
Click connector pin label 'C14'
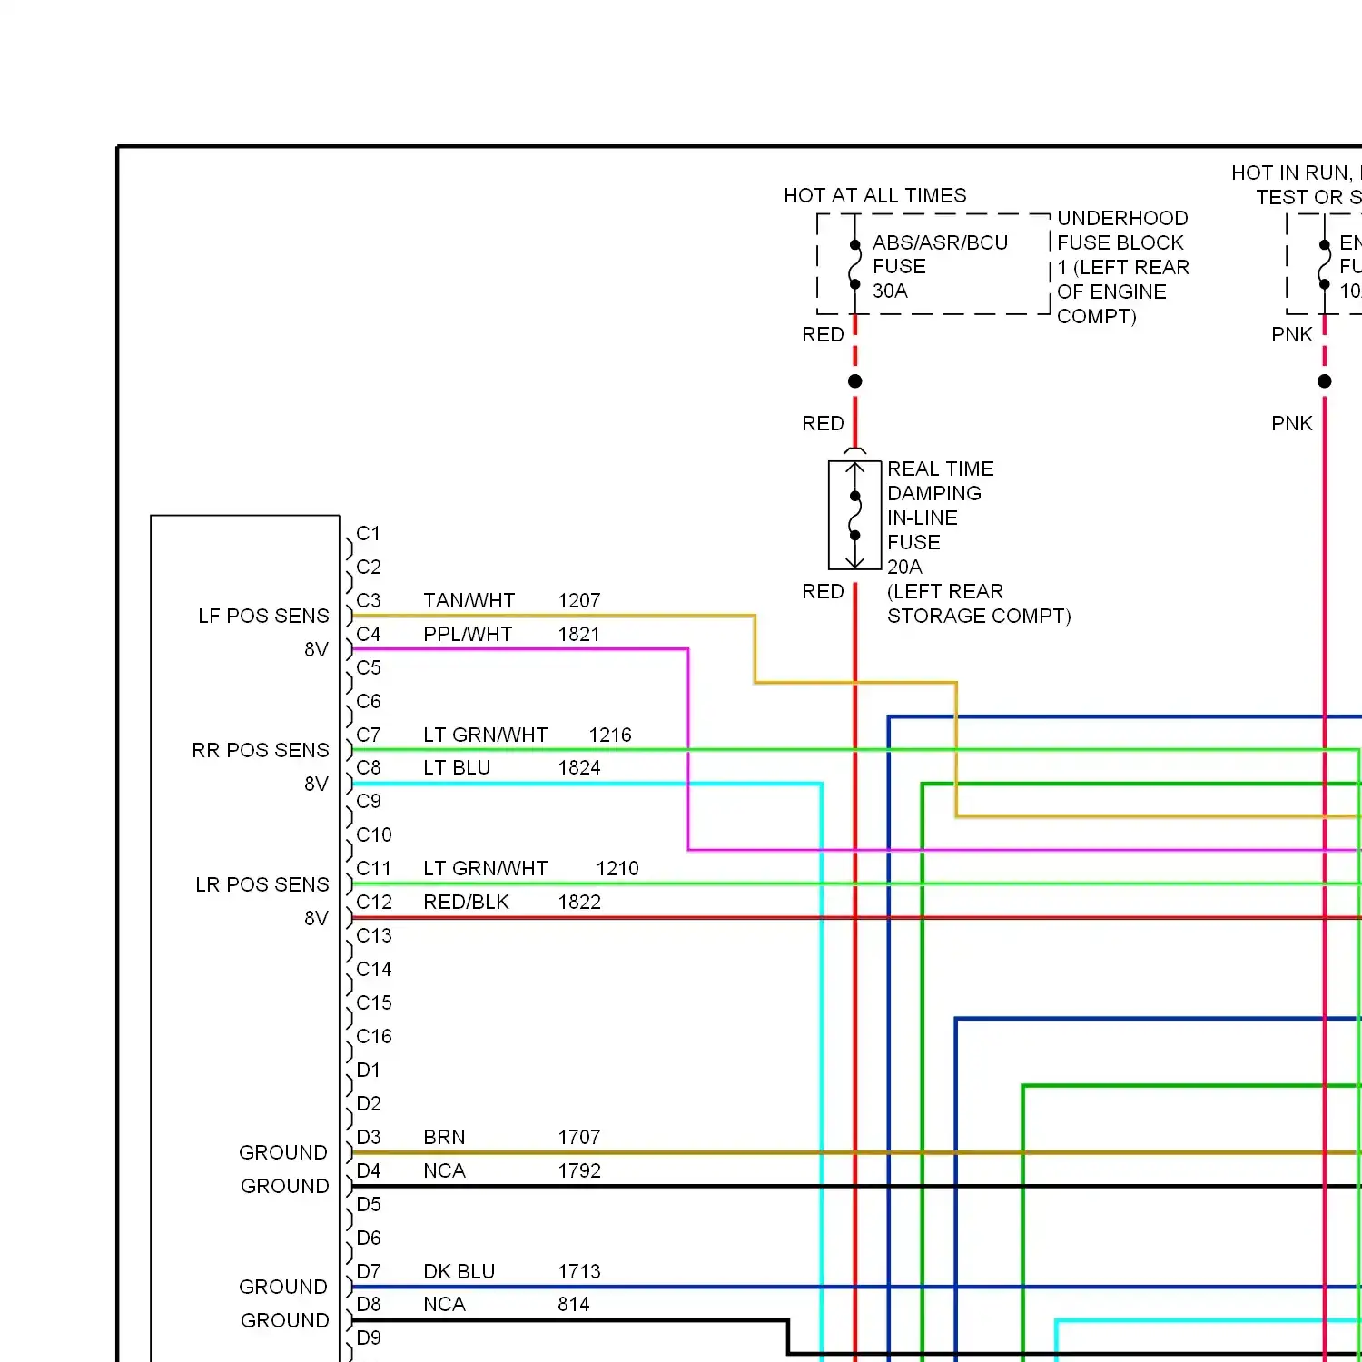pyautogui.click(x=374, y=970)
